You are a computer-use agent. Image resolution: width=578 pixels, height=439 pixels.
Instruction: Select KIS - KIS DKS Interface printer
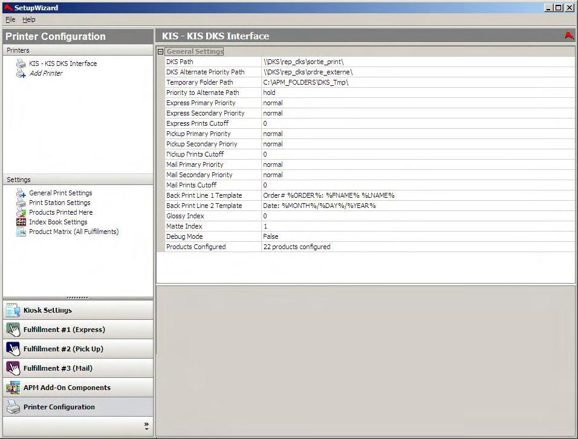(x=63, y=63)
